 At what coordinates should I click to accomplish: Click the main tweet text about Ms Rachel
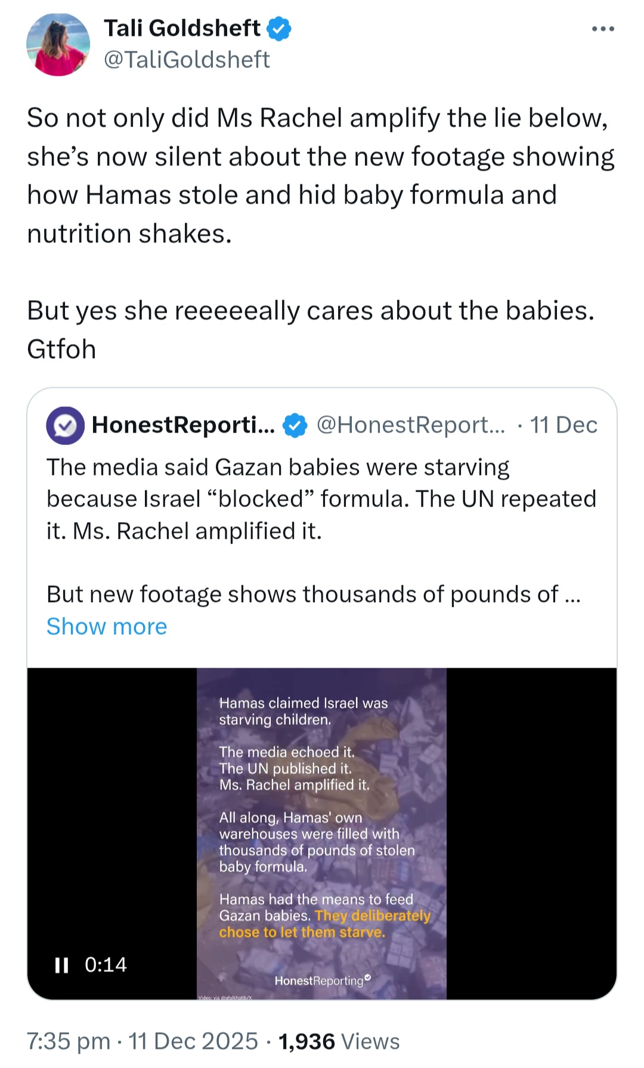pyautogui.click(x=321, y=233)
